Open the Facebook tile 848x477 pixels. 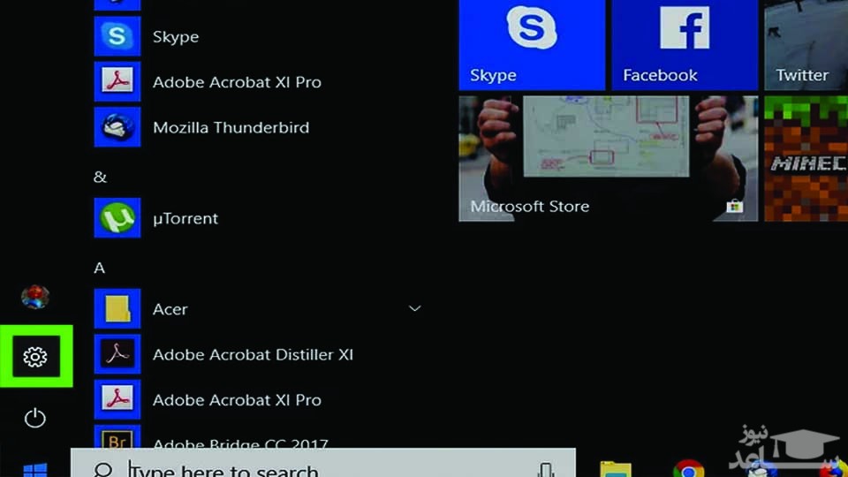tap(685, 44)
